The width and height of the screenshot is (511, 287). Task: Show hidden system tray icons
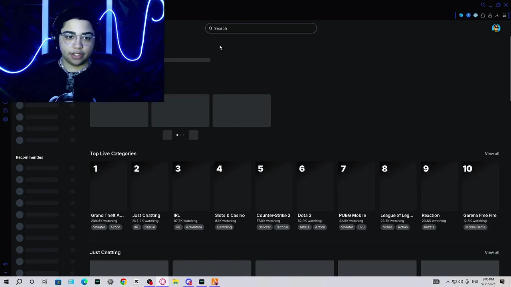[x=448, y=282]
